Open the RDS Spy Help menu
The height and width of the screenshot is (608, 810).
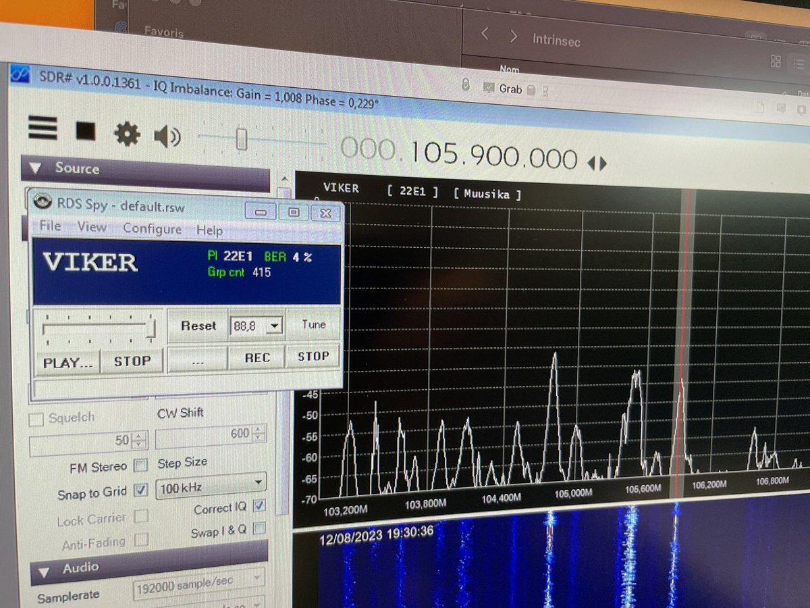pyautogui.click(x=209, y=231)
